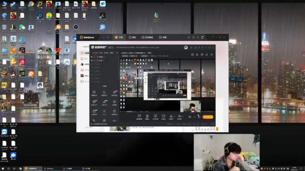Click the microphone icon in streaming toolbar
Viewport: 305px width, 171px height.
[x=171, y=116]
